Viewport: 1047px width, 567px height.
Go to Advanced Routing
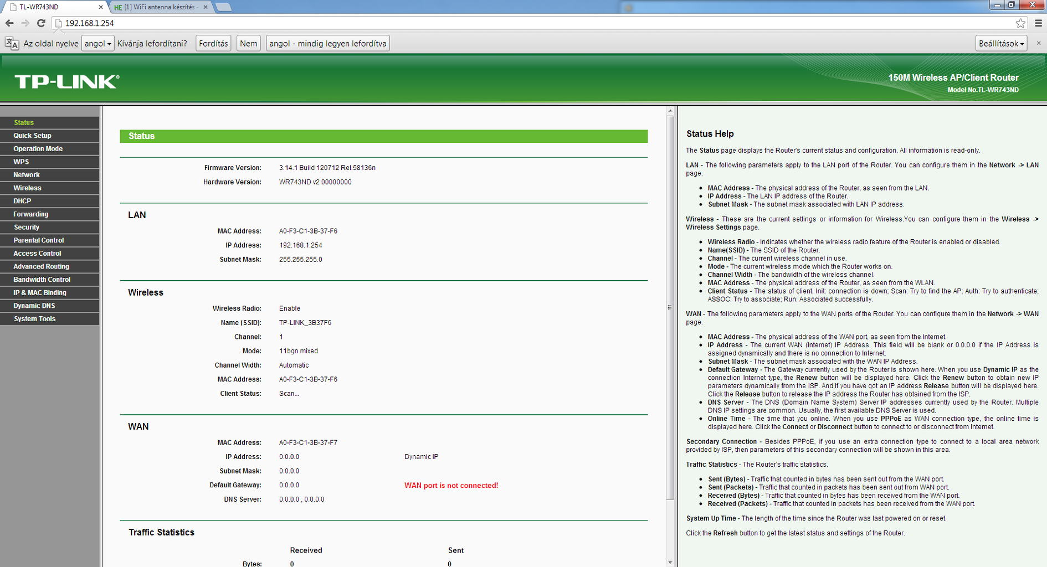click(50, 266)
